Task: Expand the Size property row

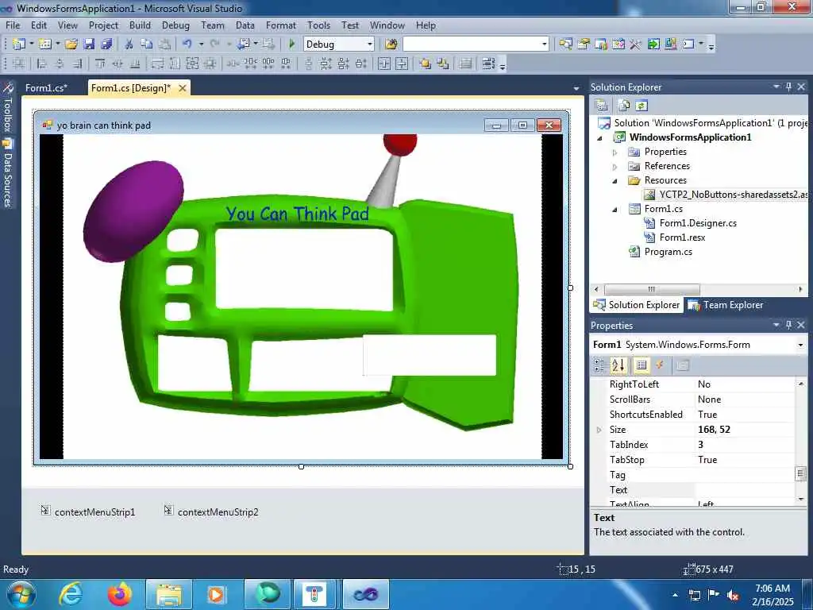Action: [x=599, y=430]
